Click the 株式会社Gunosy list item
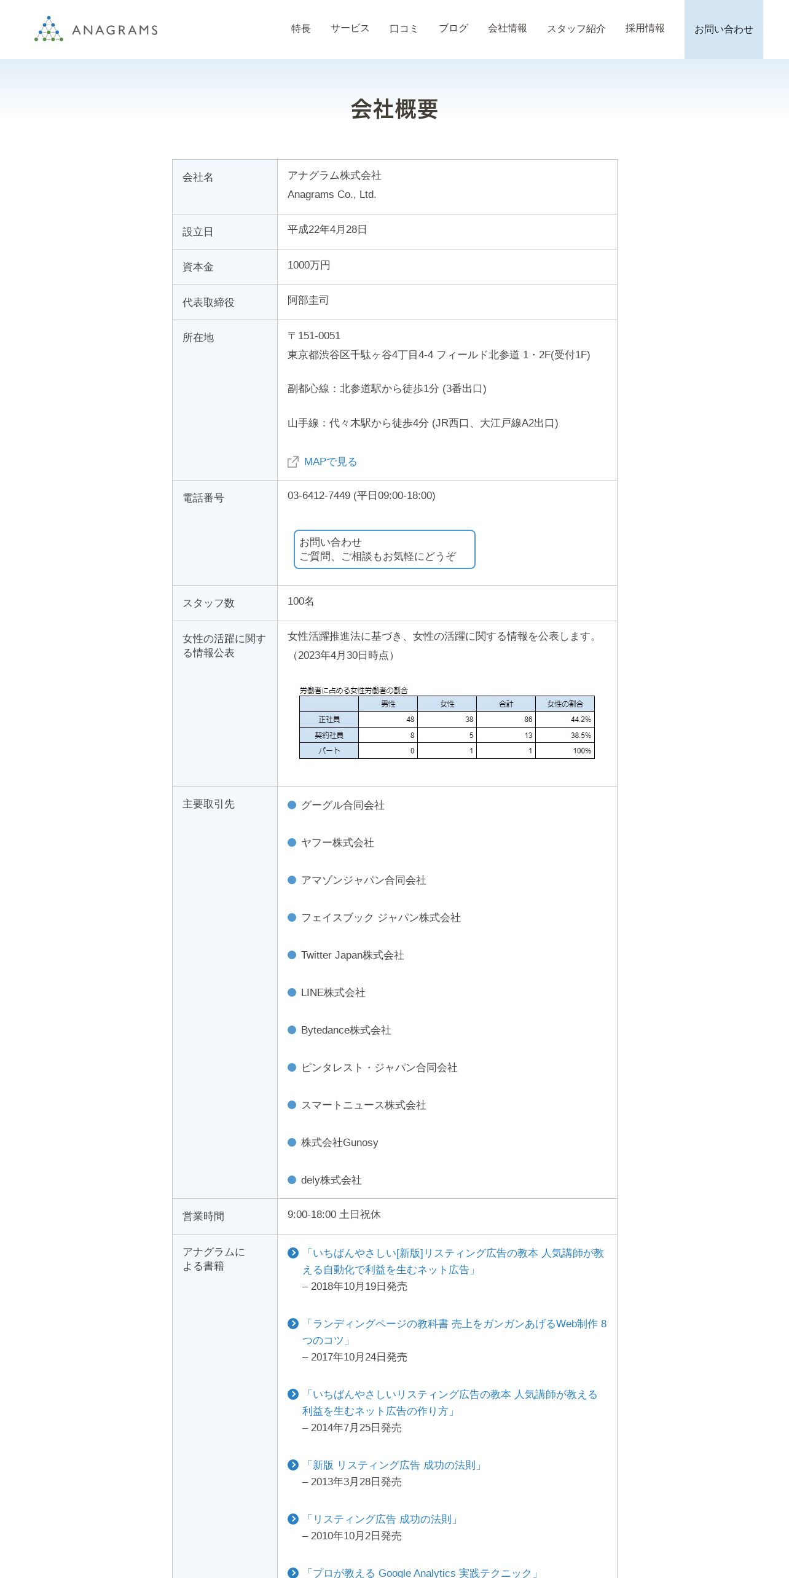 pos(339,1142)
